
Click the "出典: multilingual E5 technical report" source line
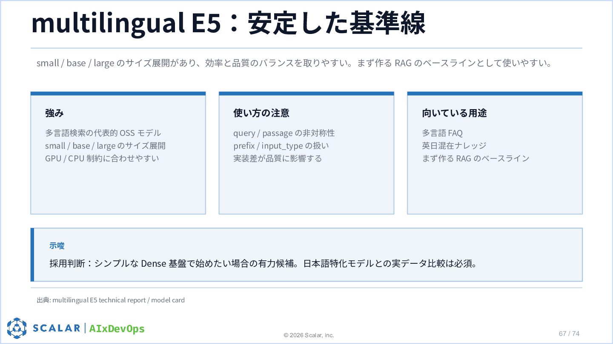[111, 300]
